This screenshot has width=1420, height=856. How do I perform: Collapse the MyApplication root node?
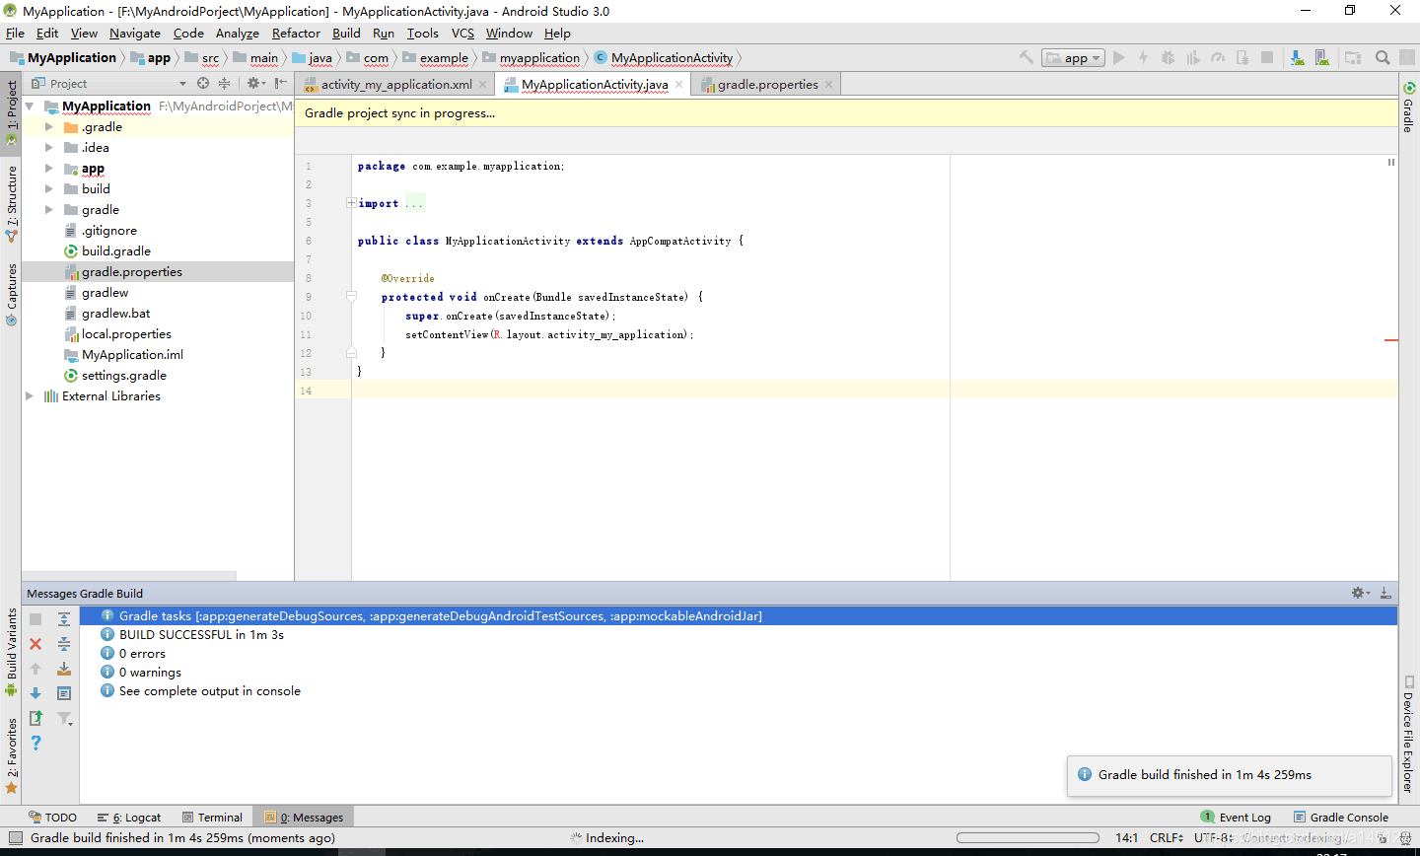tap(30, 107)
